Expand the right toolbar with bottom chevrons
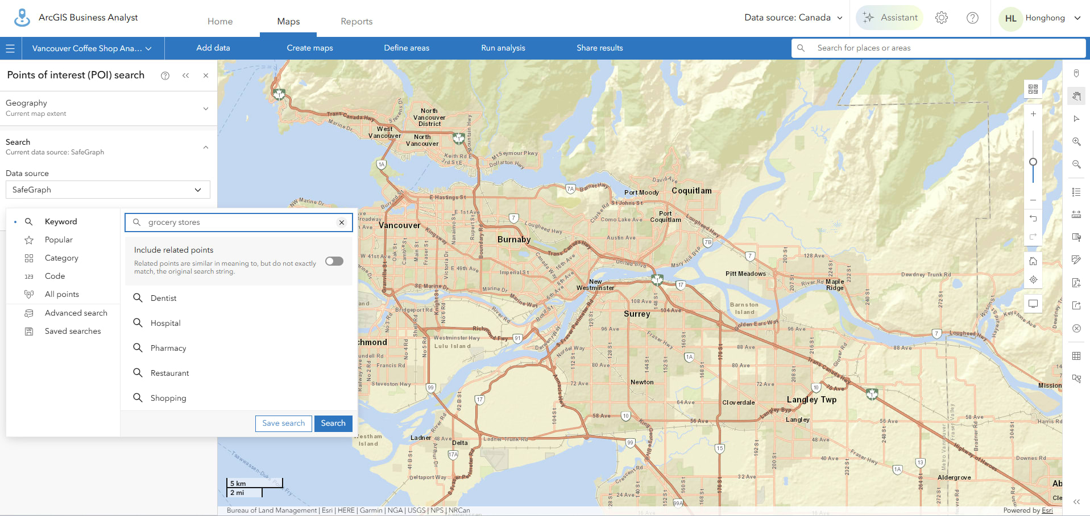 point(1076,502)
